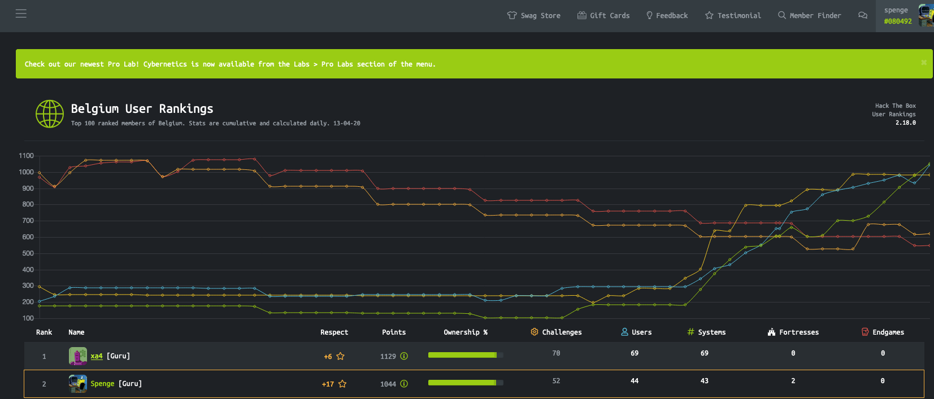This screenshot has height=399, width=934.
Task: Open the Feedback link
Action: pyautogui.click(x=667, y=16)
